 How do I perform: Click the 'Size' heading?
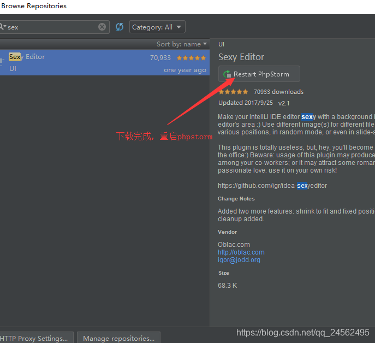224,273
